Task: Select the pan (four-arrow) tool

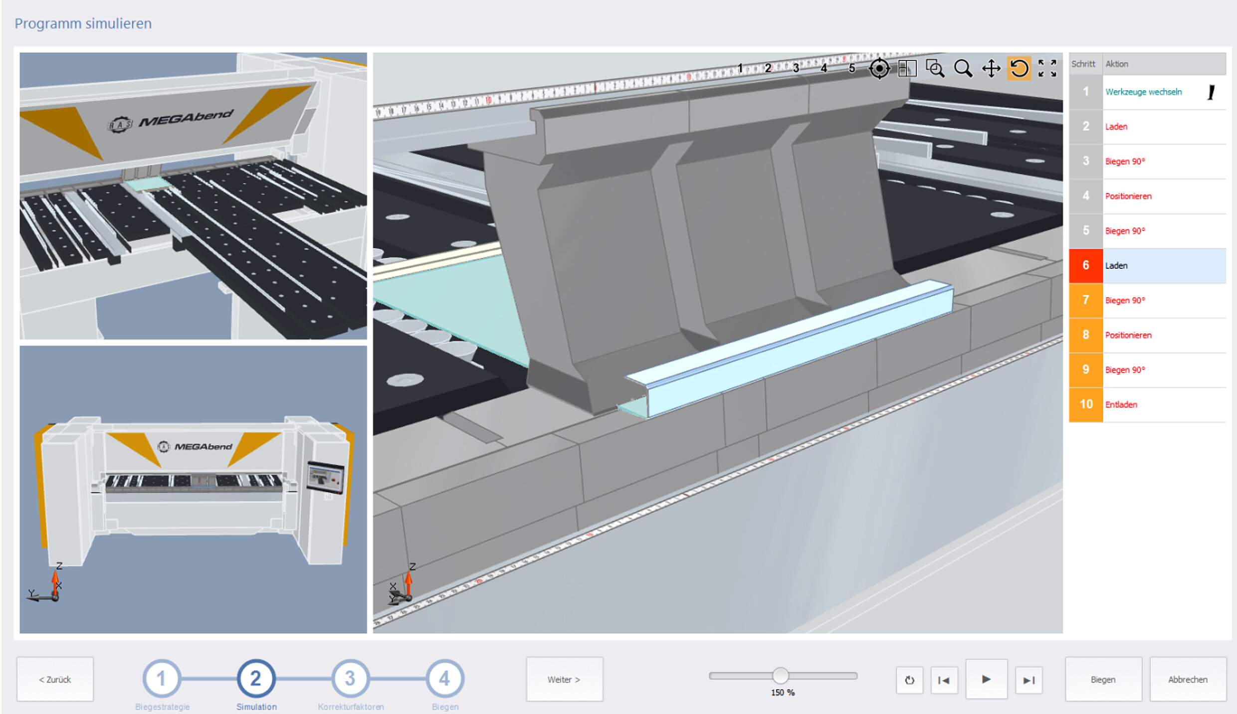Action: [x=991, y=68]
